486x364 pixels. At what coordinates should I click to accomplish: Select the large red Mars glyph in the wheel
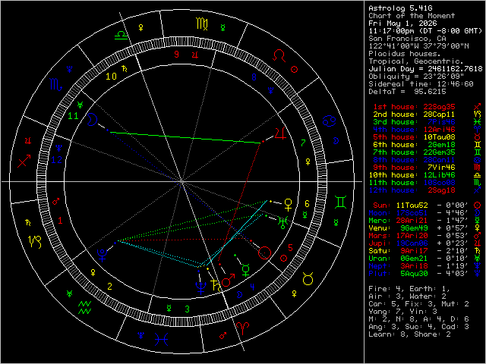pyautogui.click(x=228, y=280)
